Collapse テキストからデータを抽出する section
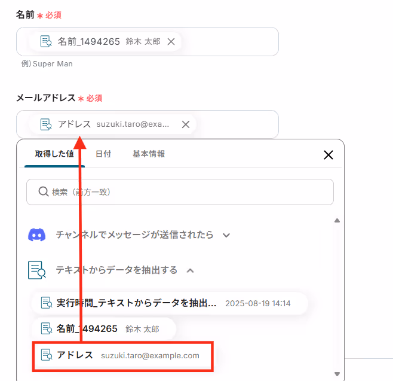The width and height of the screenshot is (393, 381). 191,270
